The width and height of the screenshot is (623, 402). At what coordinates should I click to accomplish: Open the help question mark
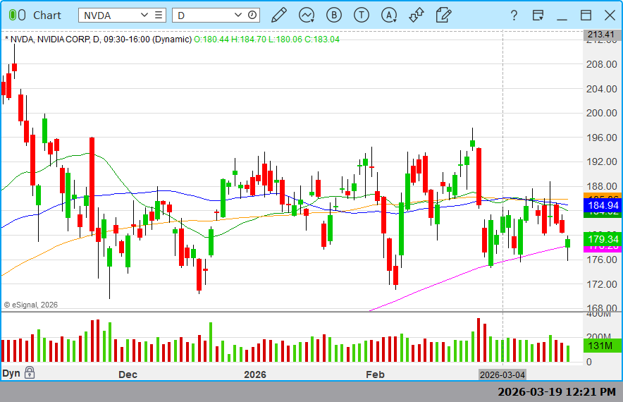(x=514, y=16)
